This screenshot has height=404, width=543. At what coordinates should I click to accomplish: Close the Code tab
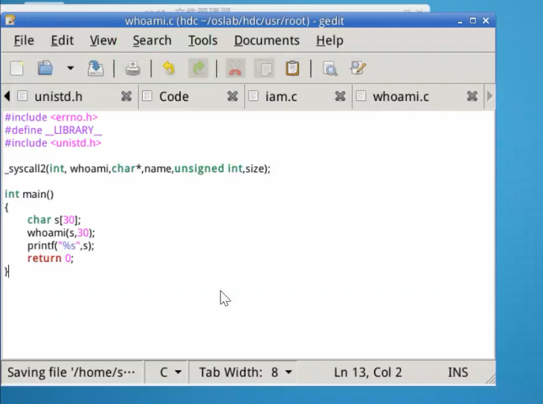(x=232, y=96)
